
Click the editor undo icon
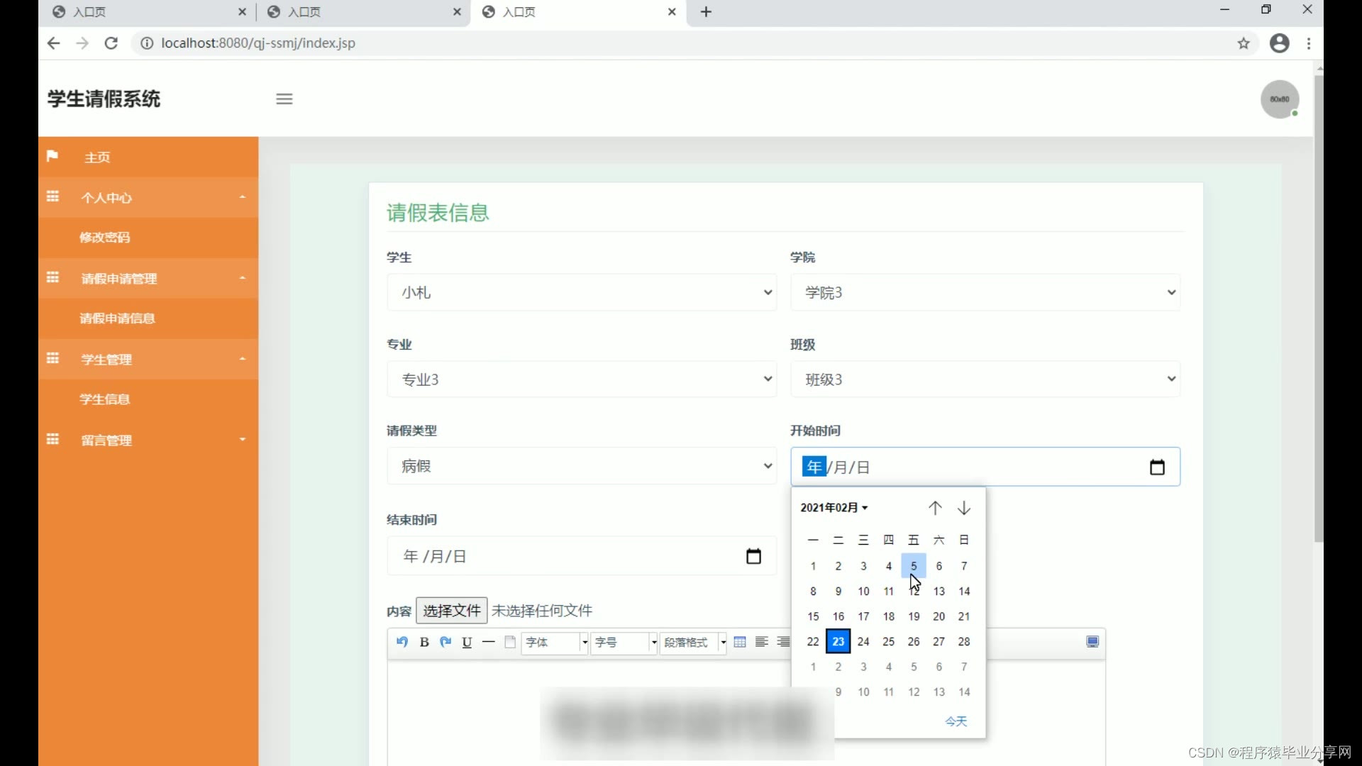[x=402, y=642]
